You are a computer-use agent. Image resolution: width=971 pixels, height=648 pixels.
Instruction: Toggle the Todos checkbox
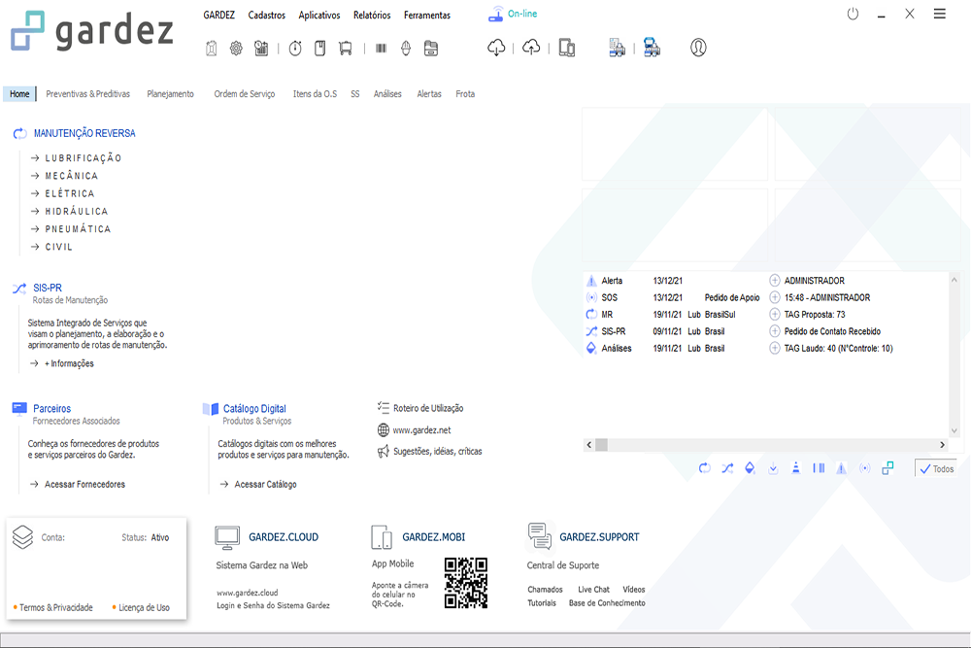coord(936,469)
